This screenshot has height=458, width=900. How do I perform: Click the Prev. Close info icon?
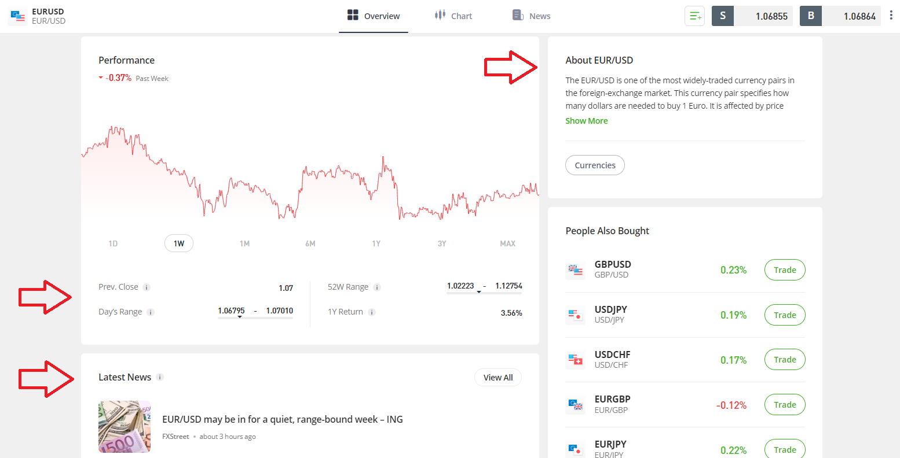pos(147,287)
